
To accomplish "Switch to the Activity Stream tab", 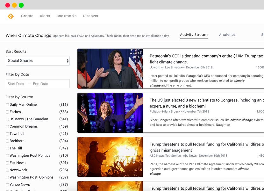I will coord(194,35).
